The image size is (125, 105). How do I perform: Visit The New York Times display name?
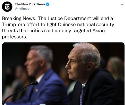coord(30,4)
